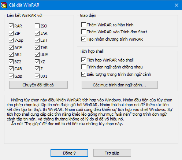Image resolution: width=182 pixels, height=160 pixels.
Task: Toggle the XZ association checkbox
Action: (x=37, y=62)
